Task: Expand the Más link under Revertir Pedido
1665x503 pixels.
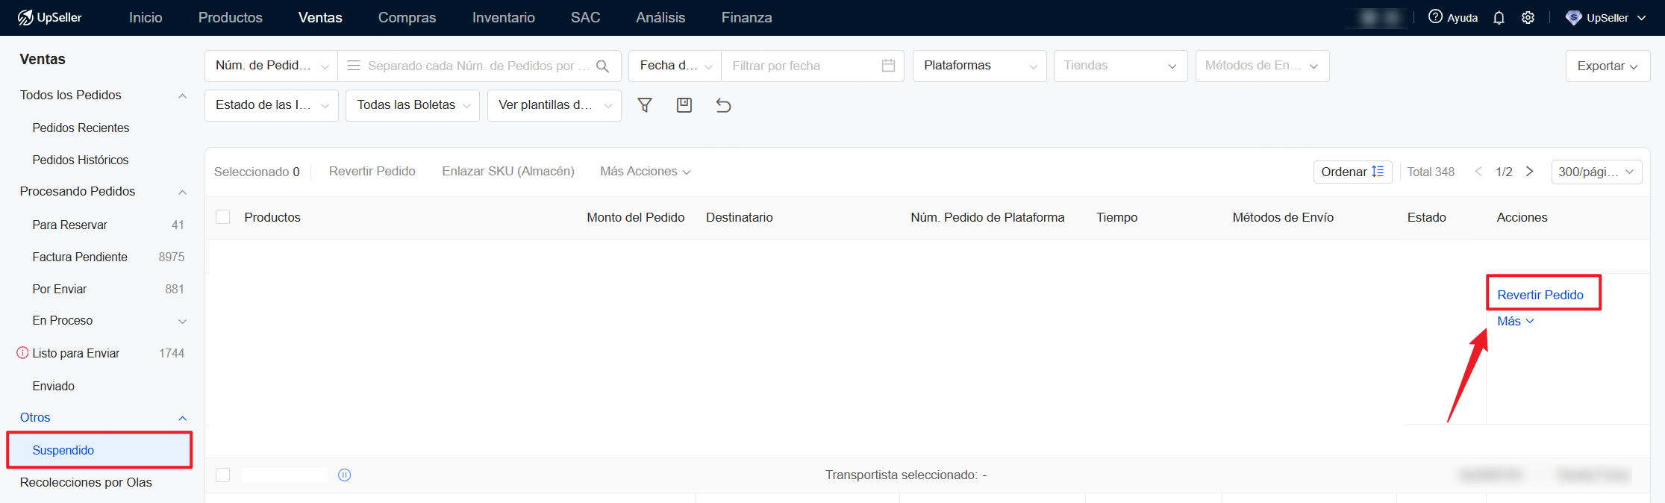Action: (x=1515, y=321)
